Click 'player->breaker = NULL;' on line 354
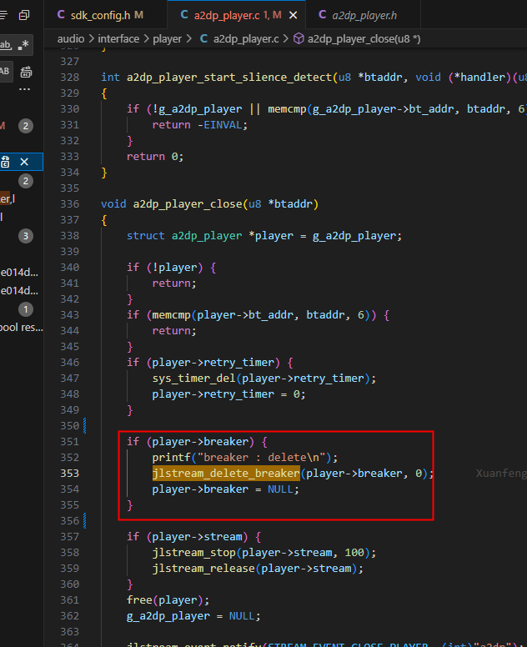This screenshot has width=527, height=647. [x=226, y=489]
